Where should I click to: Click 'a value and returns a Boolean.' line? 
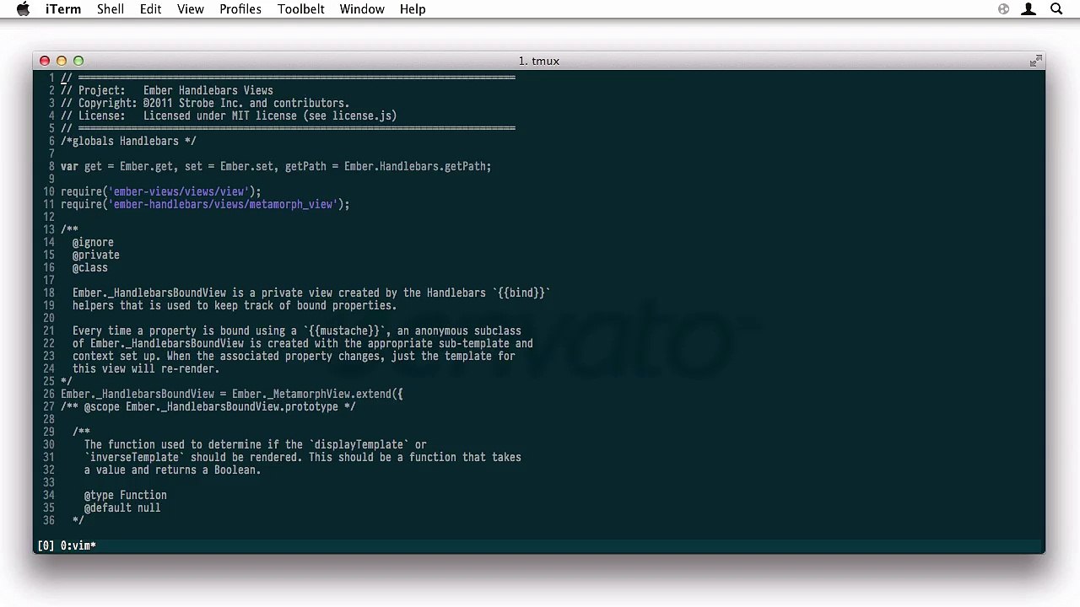(x=173, y=470)
